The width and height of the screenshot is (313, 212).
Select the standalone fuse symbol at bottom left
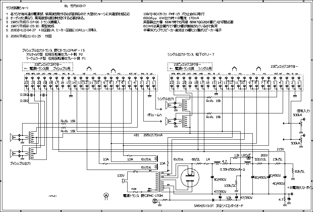[53, 196]
